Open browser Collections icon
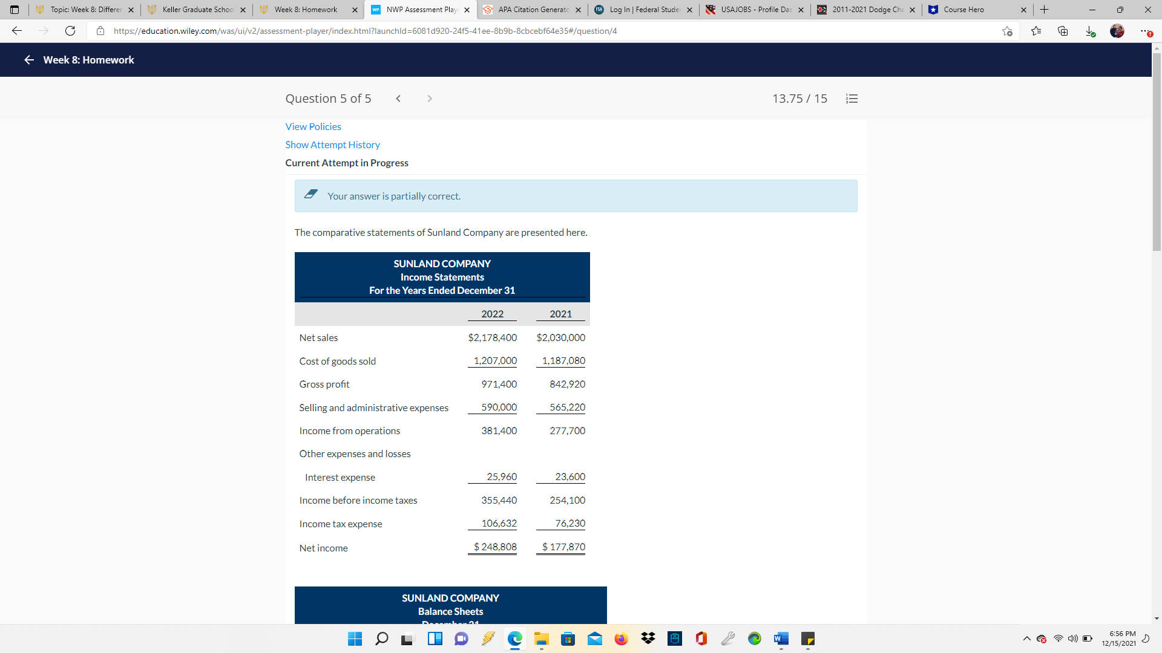 click(x=1063, y=31)
